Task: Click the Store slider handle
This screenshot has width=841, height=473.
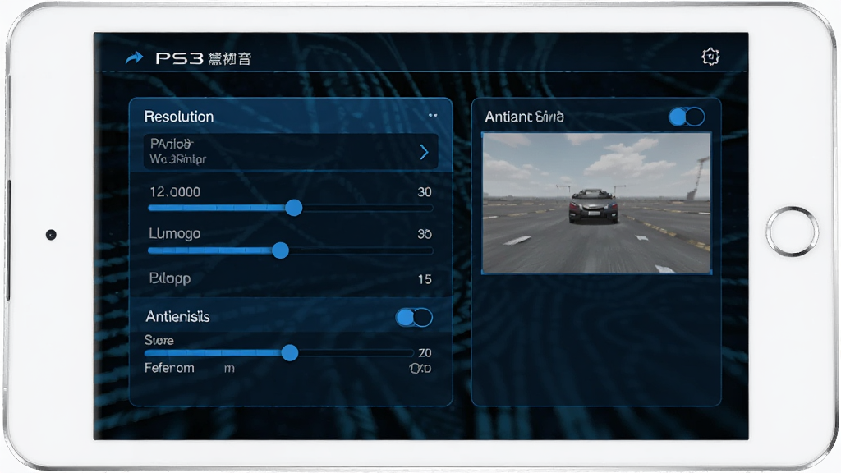Action: click(290, 352)
